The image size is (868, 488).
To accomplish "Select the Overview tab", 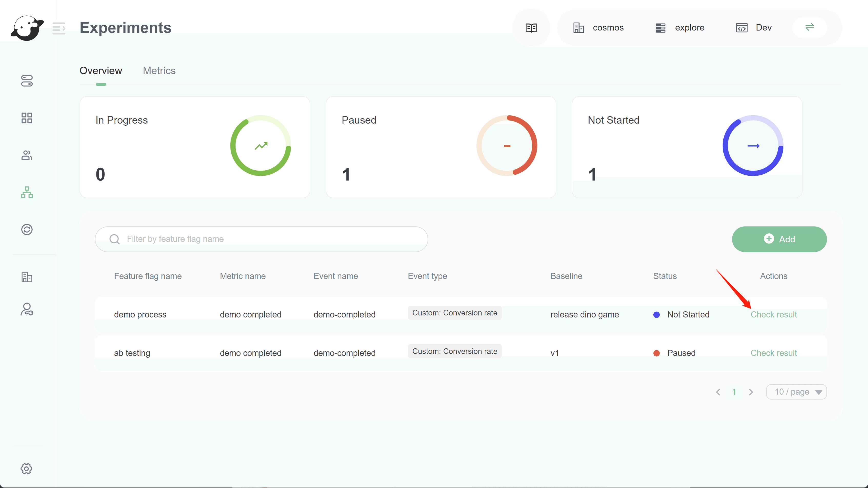I will pyautogui.click(x=101, y=71).
